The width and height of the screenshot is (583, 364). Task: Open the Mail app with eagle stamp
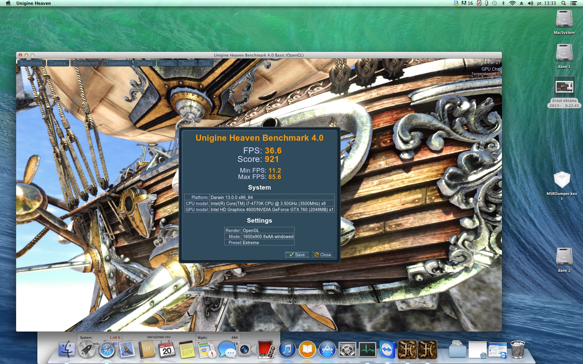(127, 349)
